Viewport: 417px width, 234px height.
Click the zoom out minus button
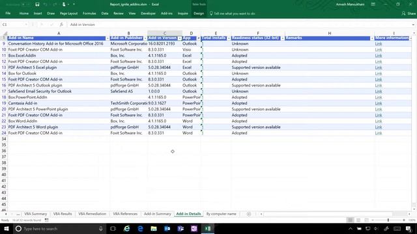coord(373,220)
